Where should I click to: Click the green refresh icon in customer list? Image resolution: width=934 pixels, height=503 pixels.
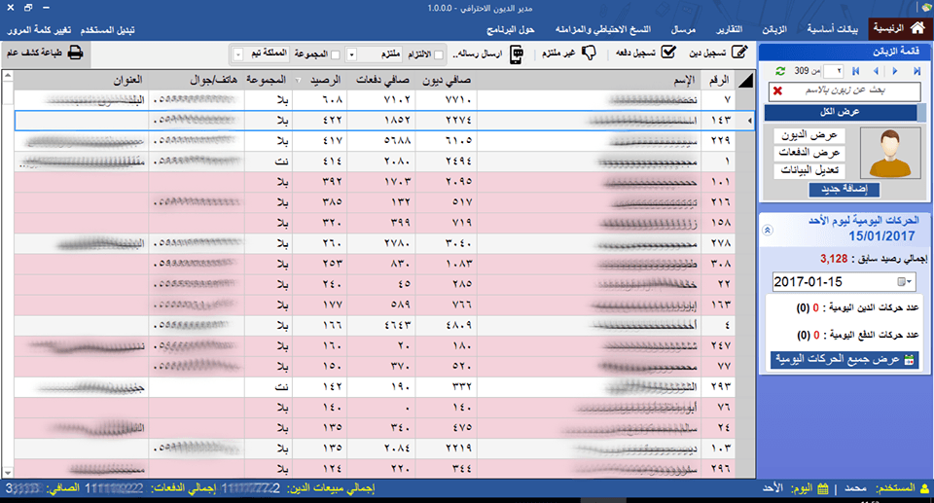point(779,71)
